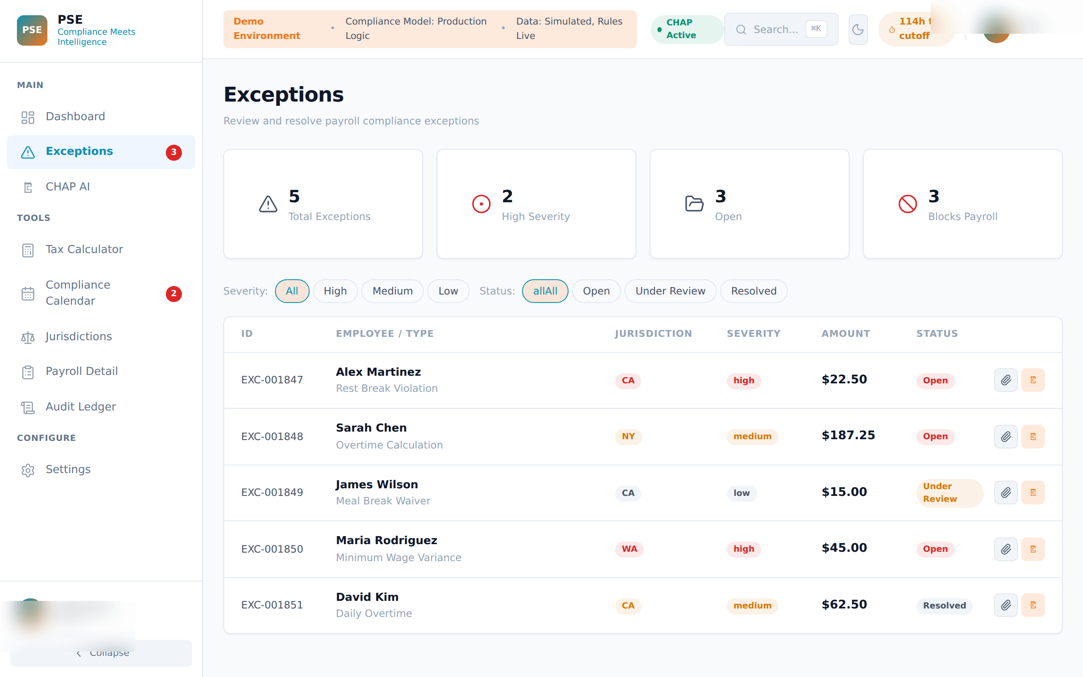
Task: Click the 114h to cutoff indicator
Action: click(911, 29)
